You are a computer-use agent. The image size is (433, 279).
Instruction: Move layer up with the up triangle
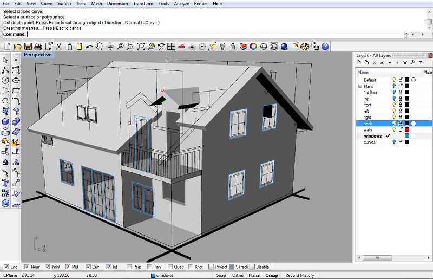(382, 63)
